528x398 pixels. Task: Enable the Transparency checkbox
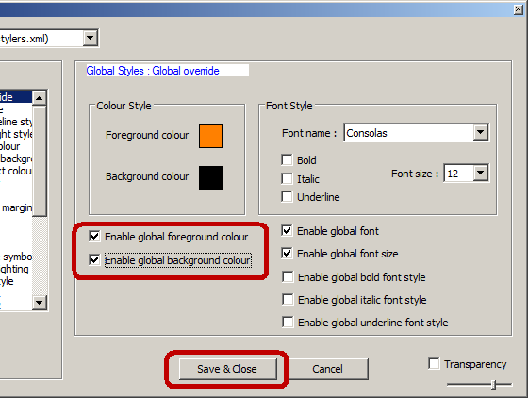click(434, 364)
